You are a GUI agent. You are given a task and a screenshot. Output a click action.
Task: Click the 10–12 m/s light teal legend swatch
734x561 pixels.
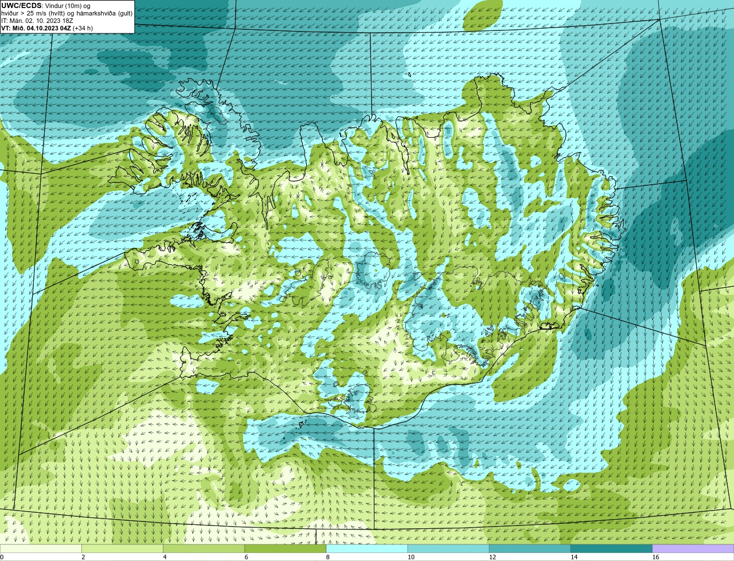pyautogui.click(x=448, y=549)
